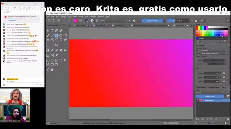This screenshot has height=129, width=231.
Task: Select the Move tool
Action: click(52, 45)
